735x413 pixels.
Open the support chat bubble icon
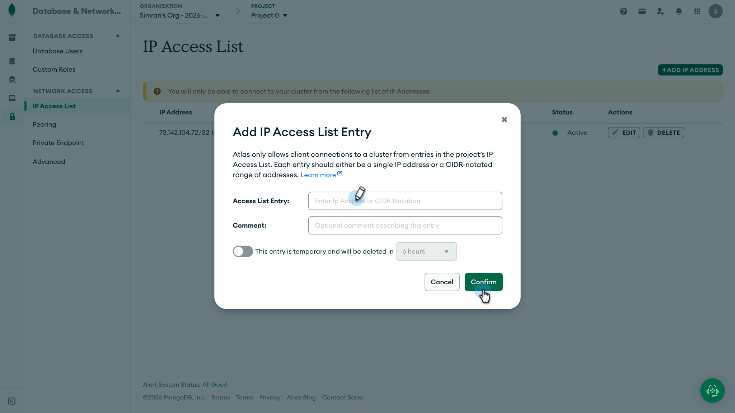712,390
